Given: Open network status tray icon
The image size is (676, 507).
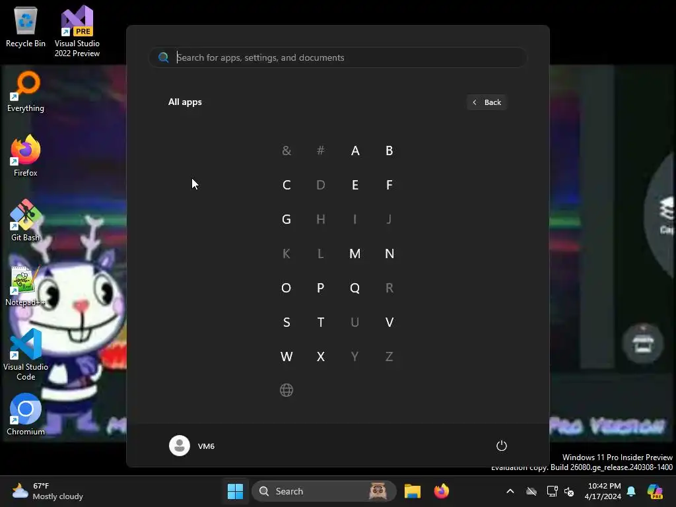Looking at the screenshot, I should point(553,491).
